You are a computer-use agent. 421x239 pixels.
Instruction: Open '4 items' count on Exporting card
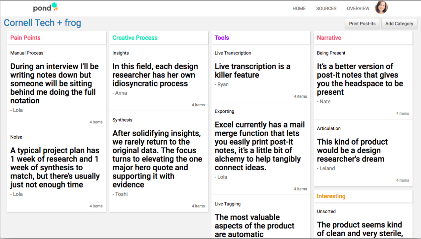(300, 189)
